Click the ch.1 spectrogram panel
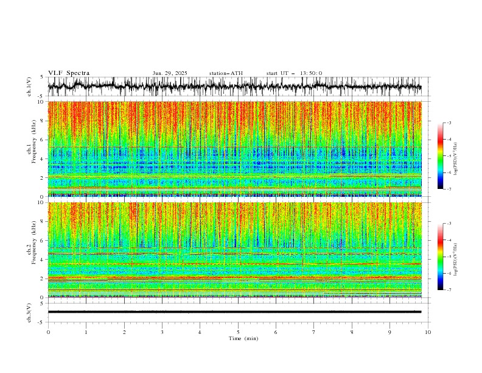The image size is (482, 373). tap(234, 149)
